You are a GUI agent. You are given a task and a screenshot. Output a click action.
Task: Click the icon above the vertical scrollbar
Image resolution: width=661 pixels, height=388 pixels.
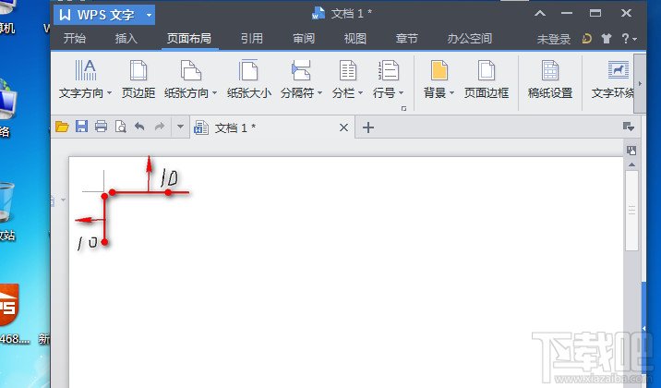point(631,151)
